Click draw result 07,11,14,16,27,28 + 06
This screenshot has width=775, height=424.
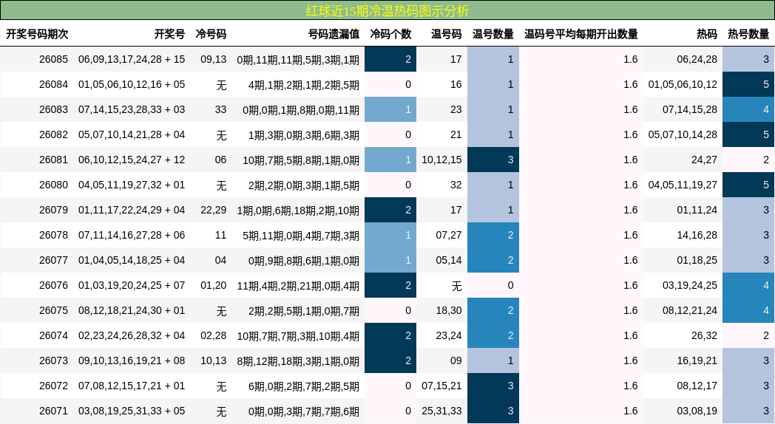(132, 235)
